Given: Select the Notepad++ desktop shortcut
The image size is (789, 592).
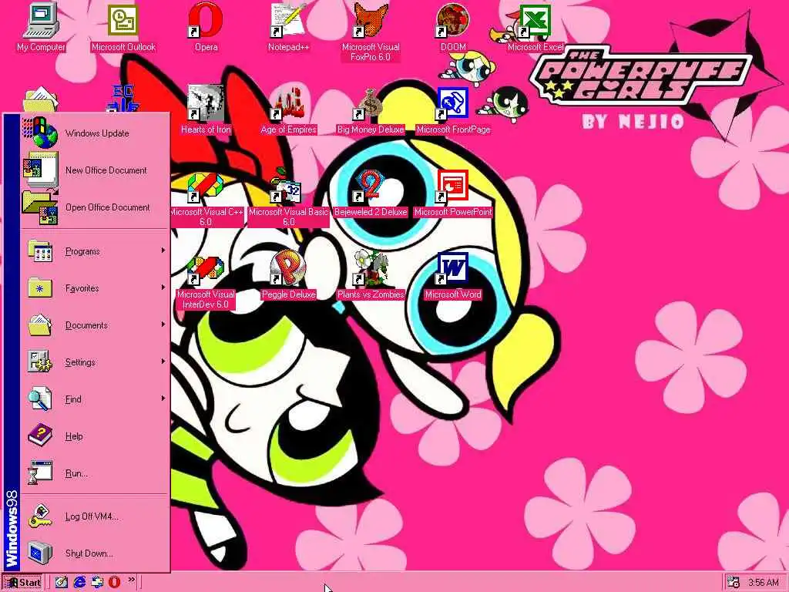Looking at the screenshot, I should pos(288,28).
